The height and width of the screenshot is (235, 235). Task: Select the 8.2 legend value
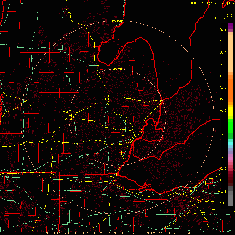(x=223, y=52)
